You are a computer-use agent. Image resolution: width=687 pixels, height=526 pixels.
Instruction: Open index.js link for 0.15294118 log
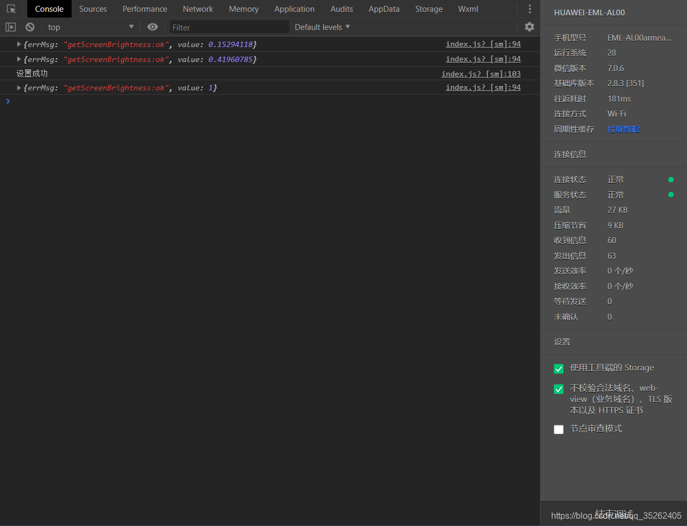[483, 44]
